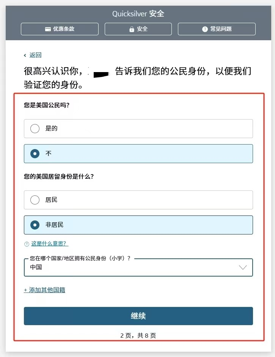
Task: Click the page indicator 2页，共8页
Action: coord(138,335)
